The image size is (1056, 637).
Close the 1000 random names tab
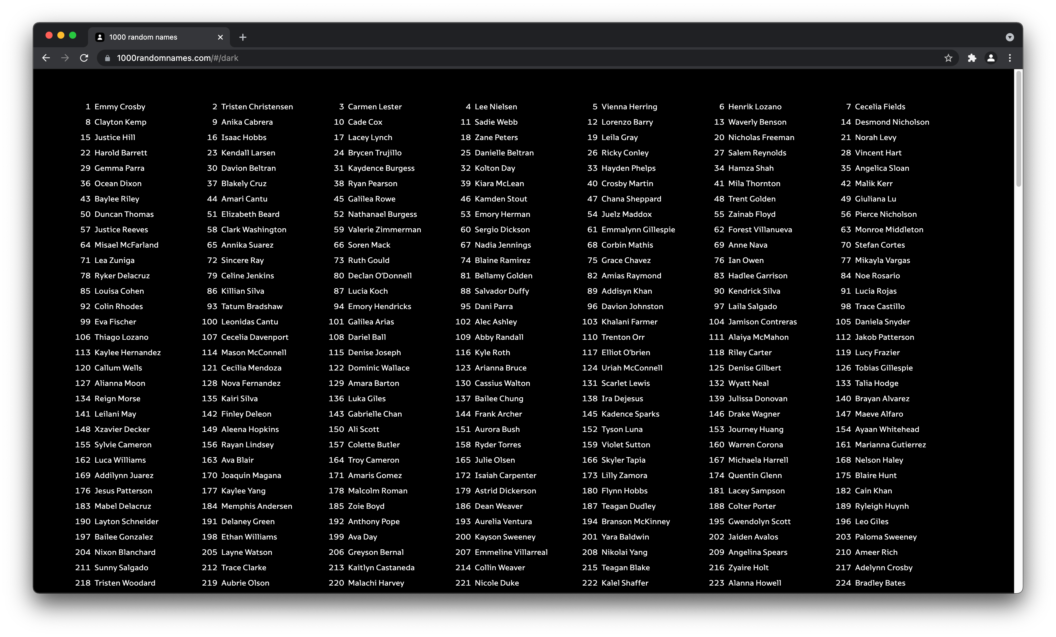point(220,37)
